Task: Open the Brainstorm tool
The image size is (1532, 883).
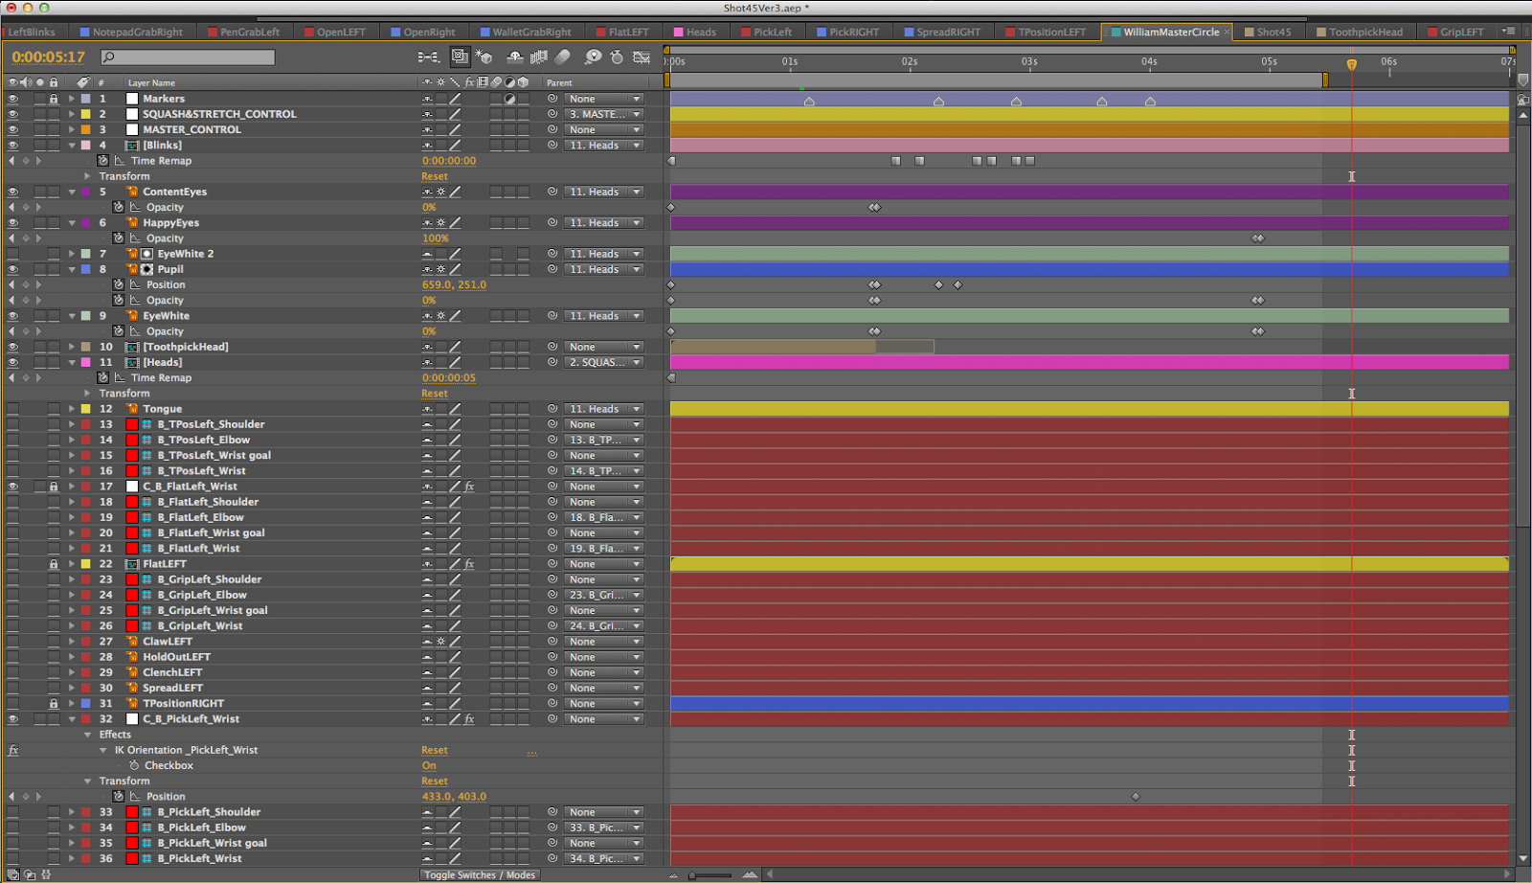Action: 594,57
